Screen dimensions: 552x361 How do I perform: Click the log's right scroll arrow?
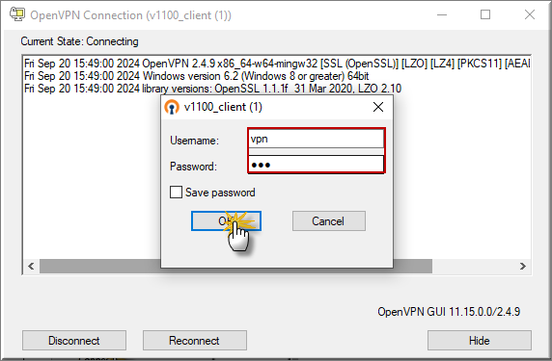coord(523,267)
